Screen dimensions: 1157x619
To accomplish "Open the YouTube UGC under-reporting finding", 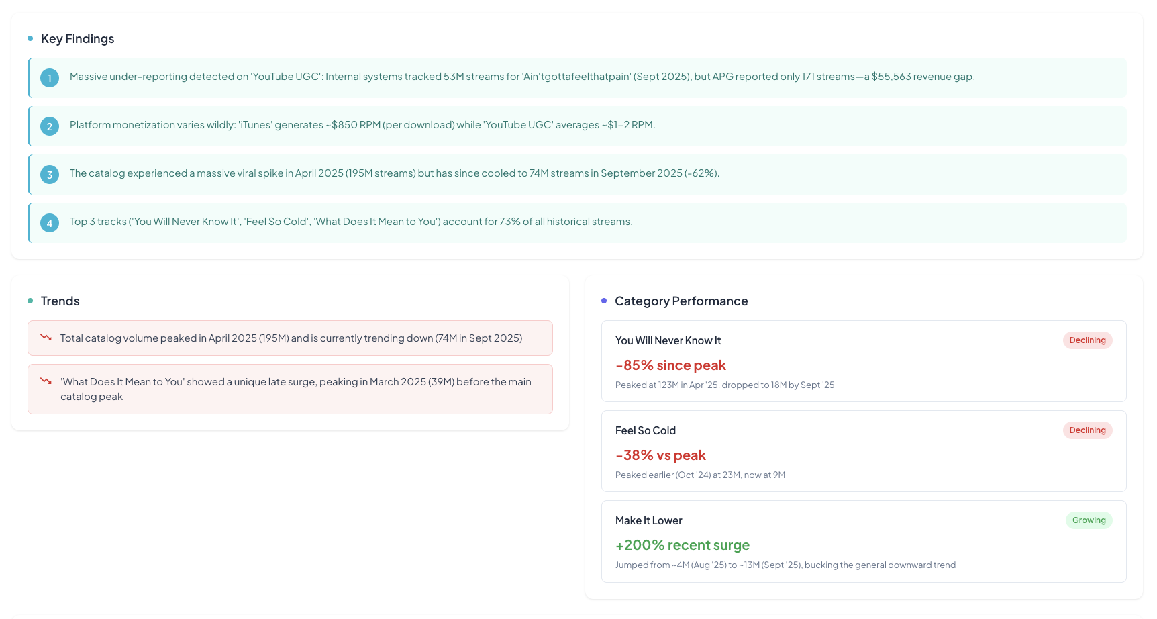I will coord(522,77).
